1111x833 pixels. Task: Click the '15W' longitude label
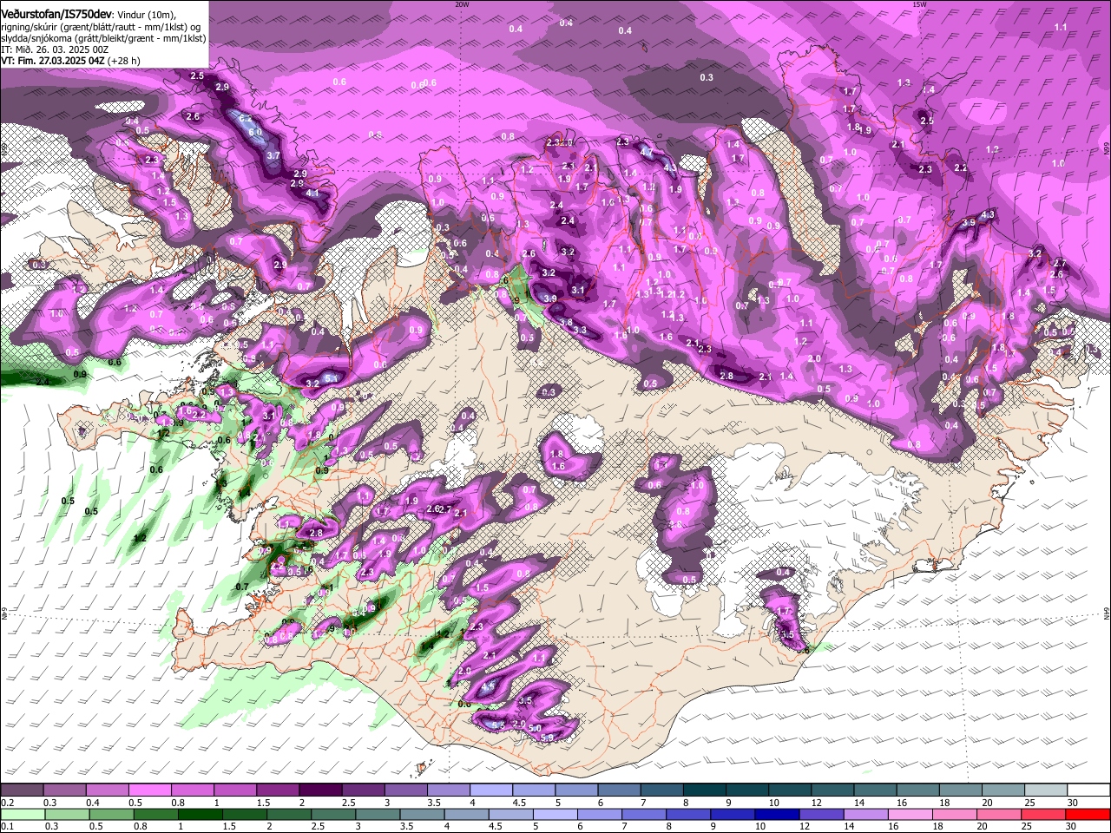919,4
